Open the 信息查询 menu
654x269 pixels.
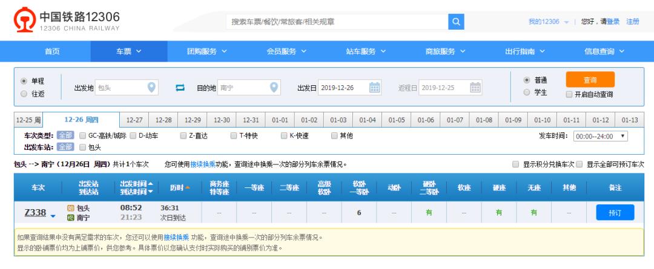click(x=604, y=51)
